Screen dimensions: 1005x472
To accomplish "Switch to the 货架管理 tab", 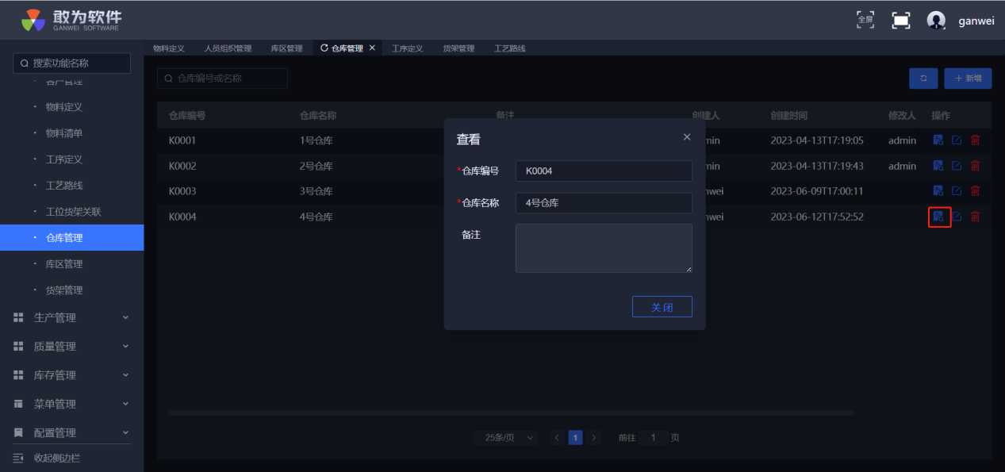I will tap(458, 48).
